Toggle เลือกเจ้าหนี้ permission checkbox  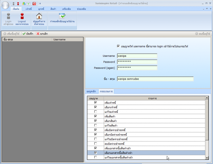[95, 107]
